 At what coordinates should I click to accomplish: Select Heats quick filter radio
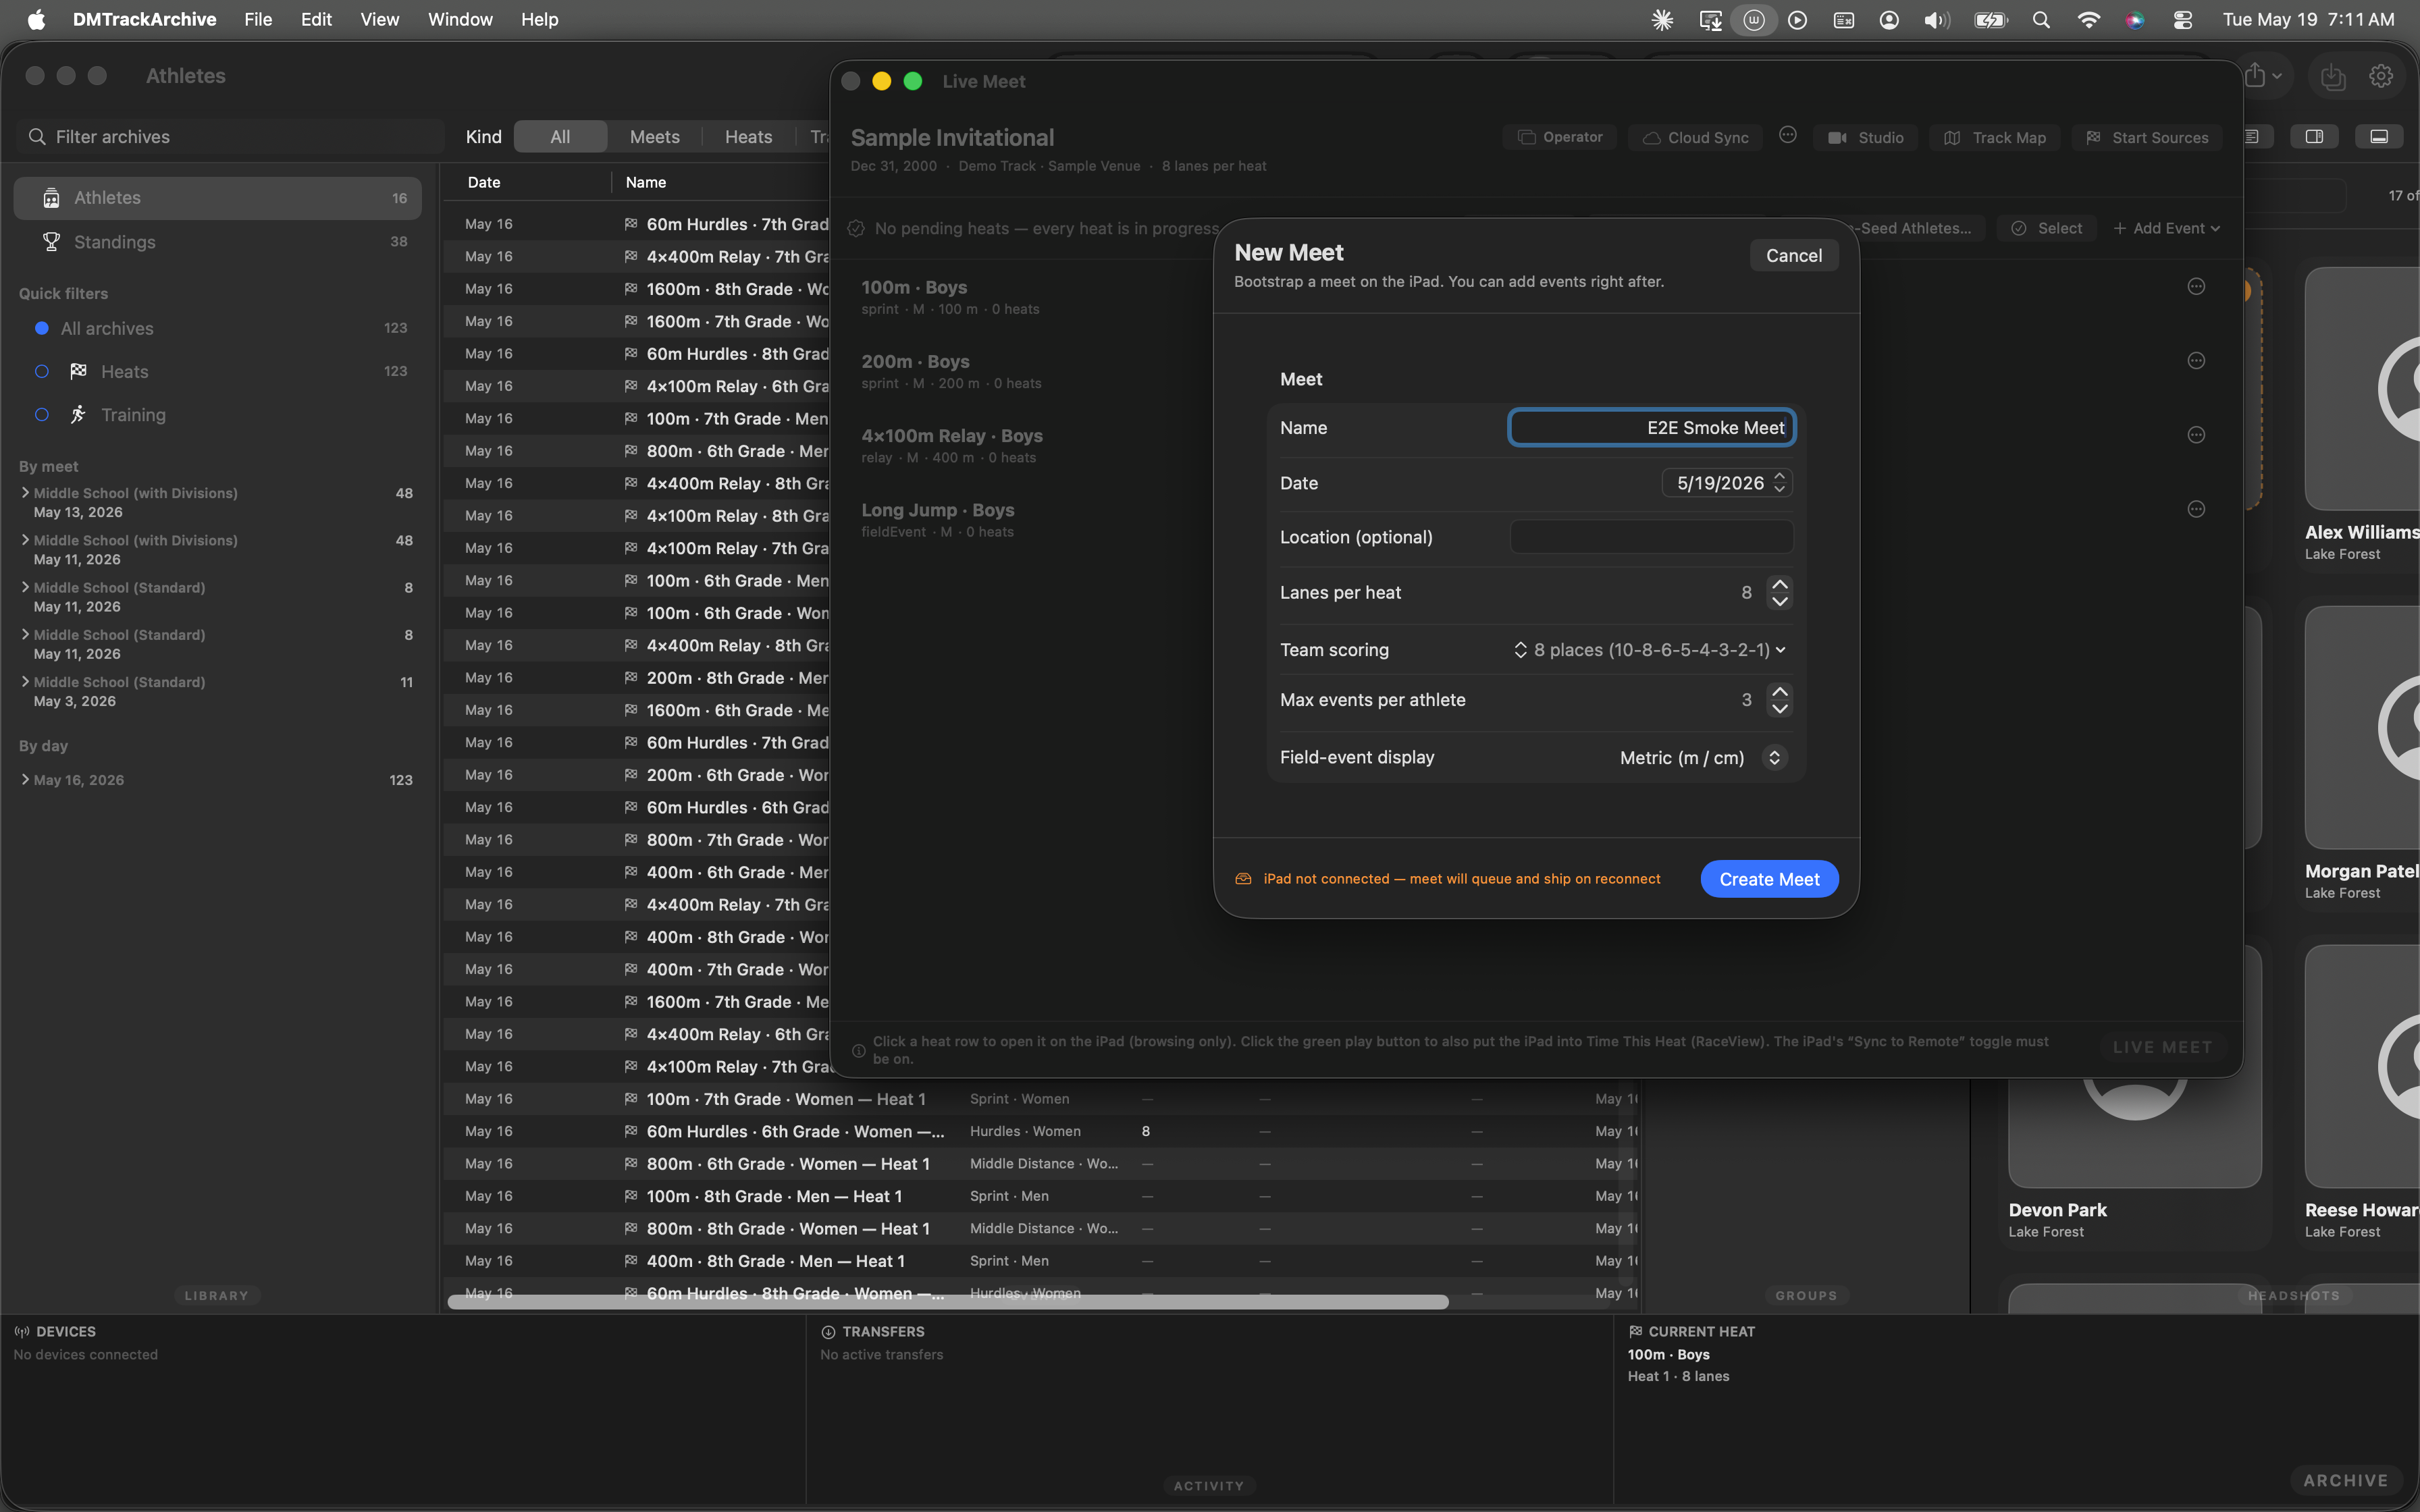[x=42, y=371]
